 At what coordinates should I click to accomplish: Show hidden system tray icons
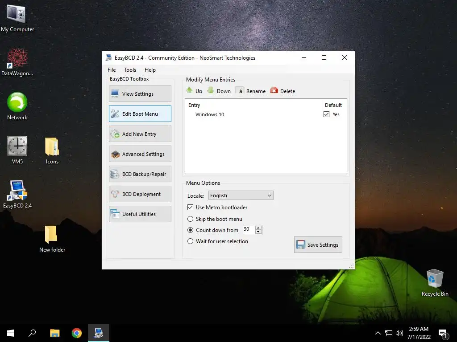click(378, 333)
